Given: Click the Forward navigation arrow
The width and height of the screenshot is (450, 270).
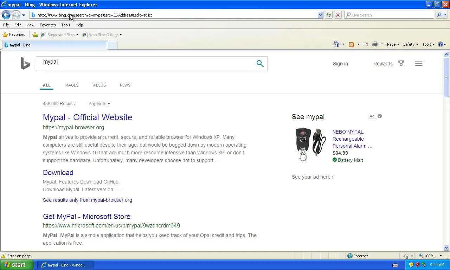Looking at the screenshot, I should (x=16, y=15).
